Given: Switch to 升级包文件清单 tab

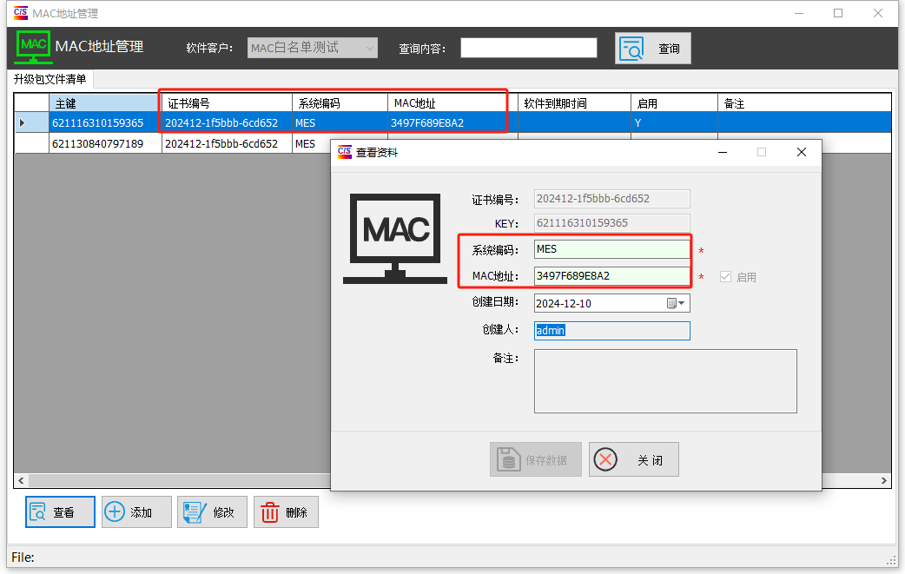Looking at the screenshot, I should 50,79.
